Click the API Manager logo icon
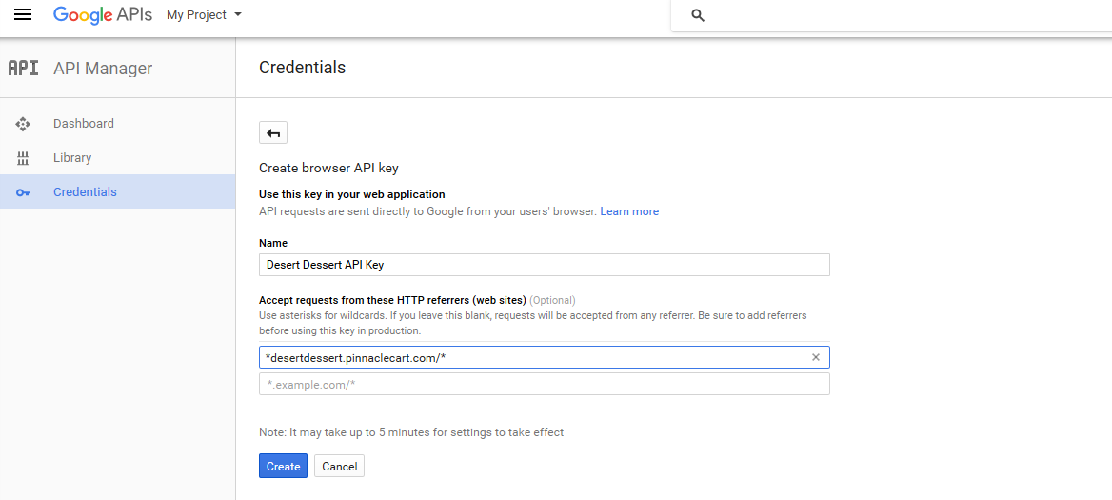This screenshot has height=500, width=1112. click(x=23, y=68)
